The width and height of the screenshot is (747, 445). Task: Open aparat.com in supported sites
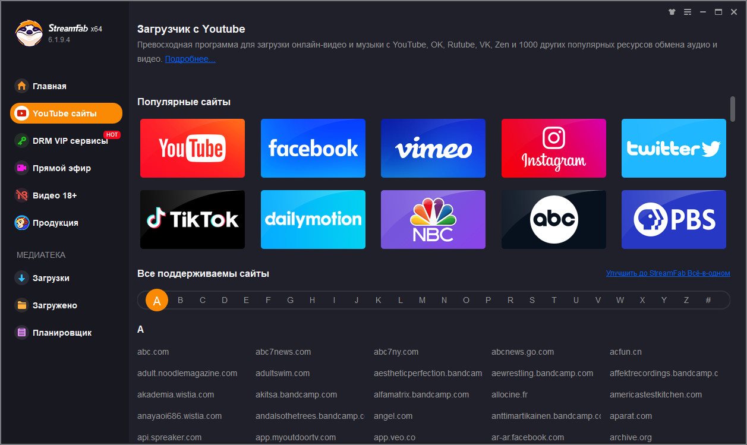click(631, 416)
